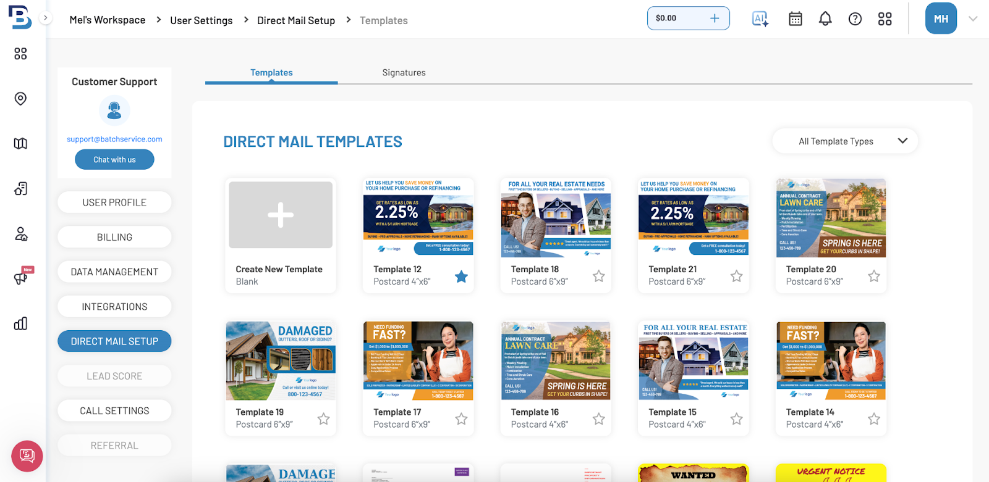989x482 pixels.
Task: Open Template 14 need funding thumbnail
Action: pyautogui.click(x=831, y=360)
